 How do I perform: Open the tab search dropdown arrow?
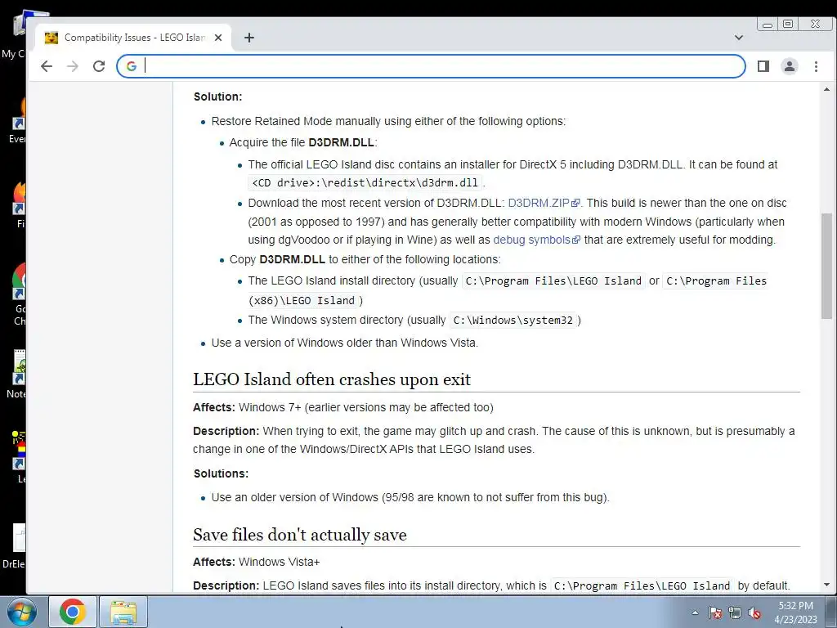(739, 38)
